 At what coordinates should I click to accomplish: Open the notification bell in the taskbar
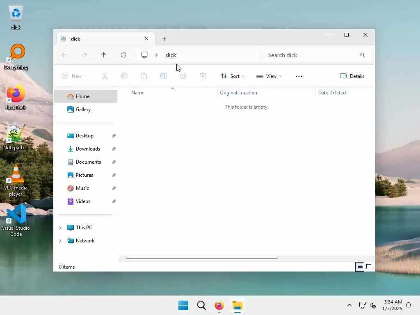(x=409, y=305)
